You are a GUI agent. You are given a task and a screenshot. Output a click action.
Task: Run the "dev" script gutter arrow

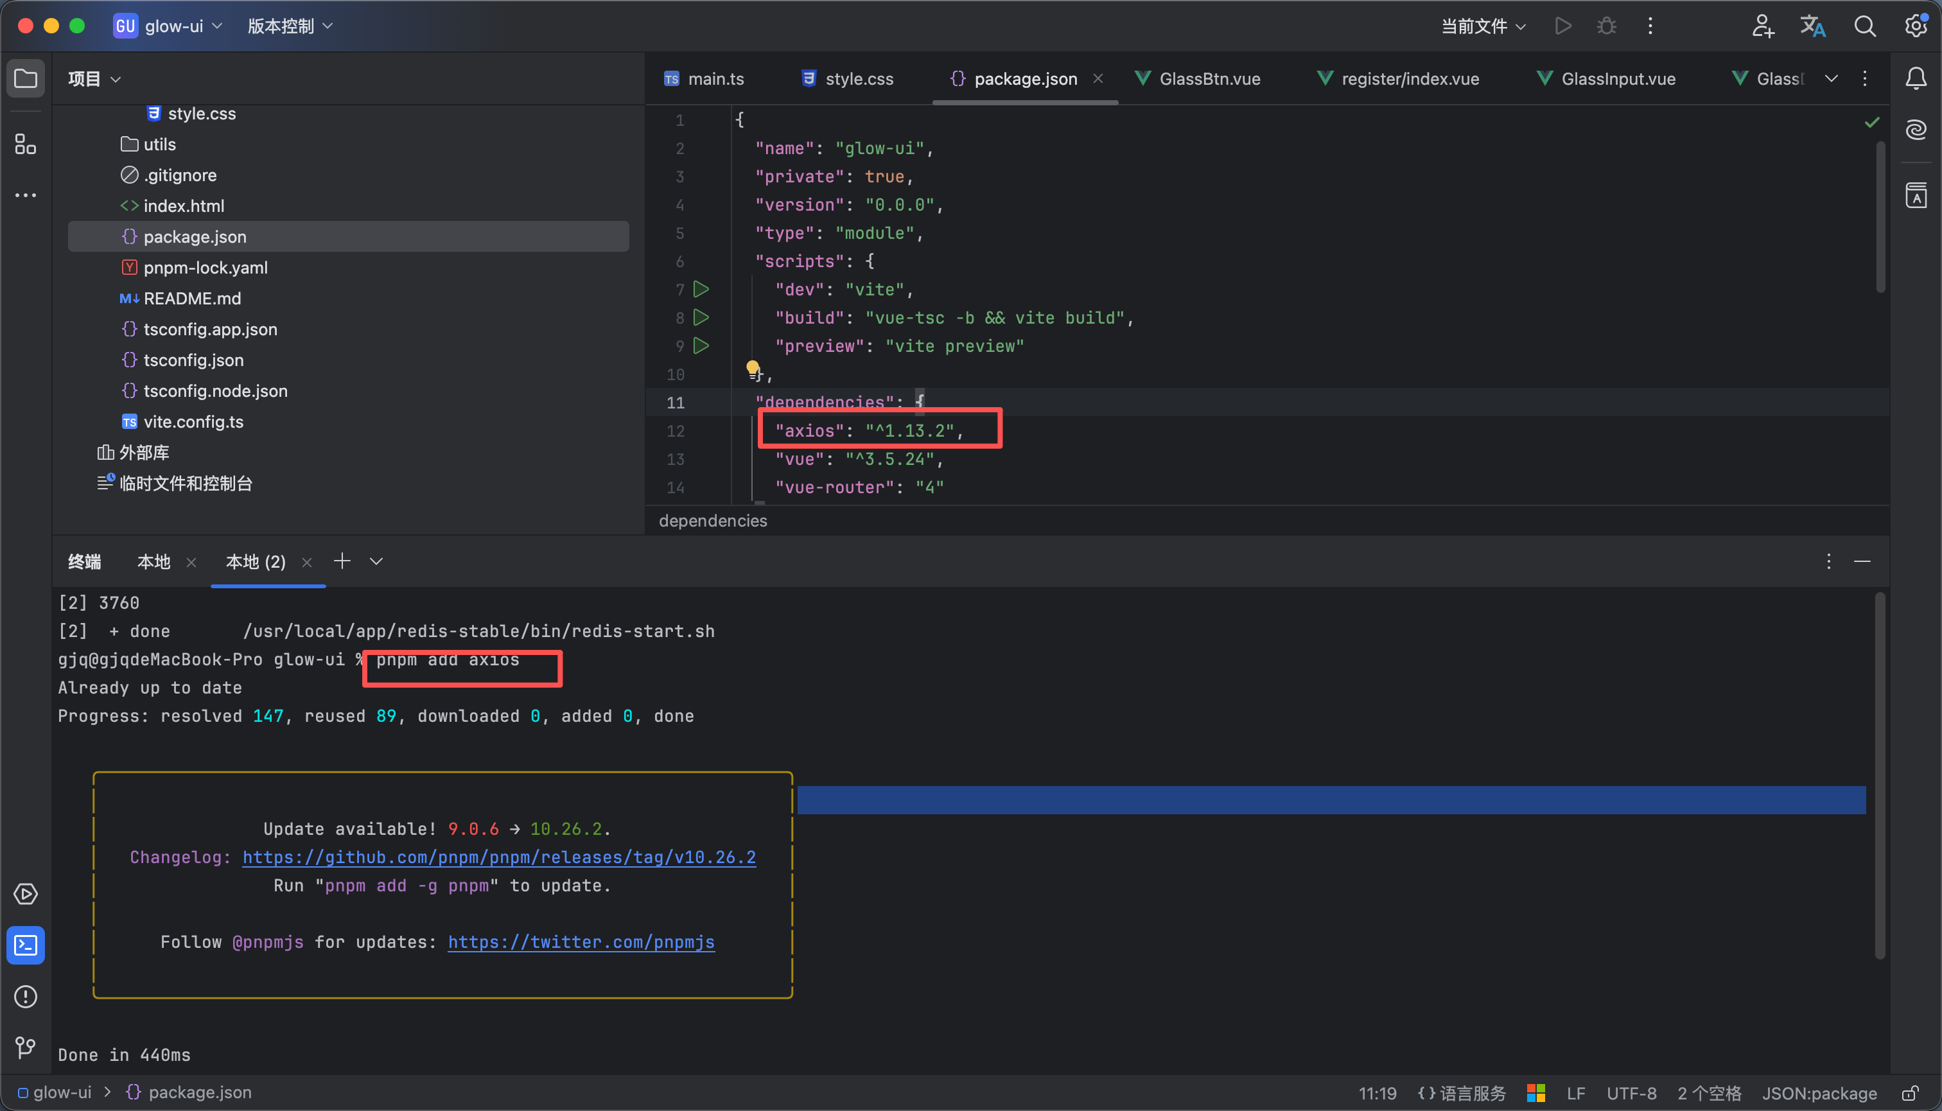[x=701, y=289]
